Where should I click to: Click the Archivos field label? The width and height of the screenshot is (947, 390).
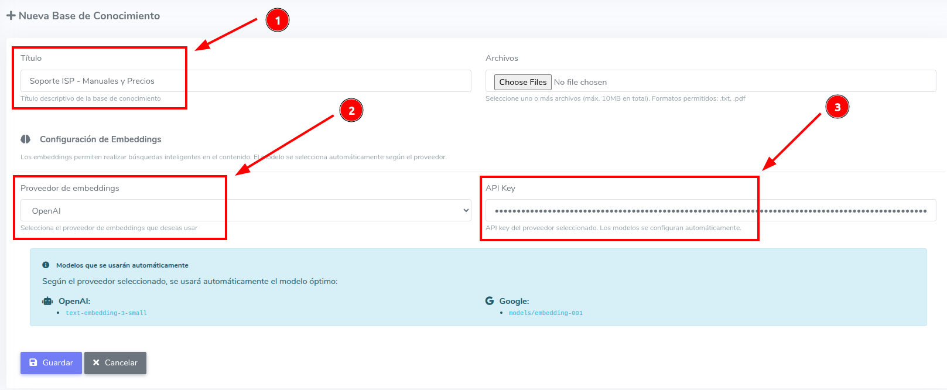point(501,58)
